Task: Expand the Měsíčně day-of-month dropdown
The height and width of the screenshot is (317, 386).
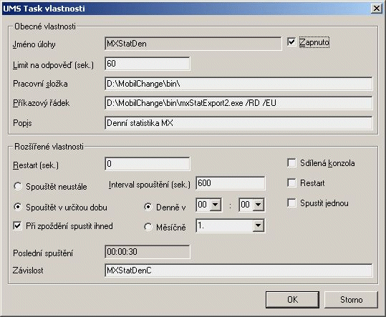Action: click(x=259, y=225)
